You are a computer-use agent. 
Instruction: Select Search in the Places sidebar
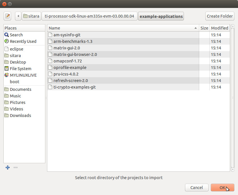click(x=15, y=35)
